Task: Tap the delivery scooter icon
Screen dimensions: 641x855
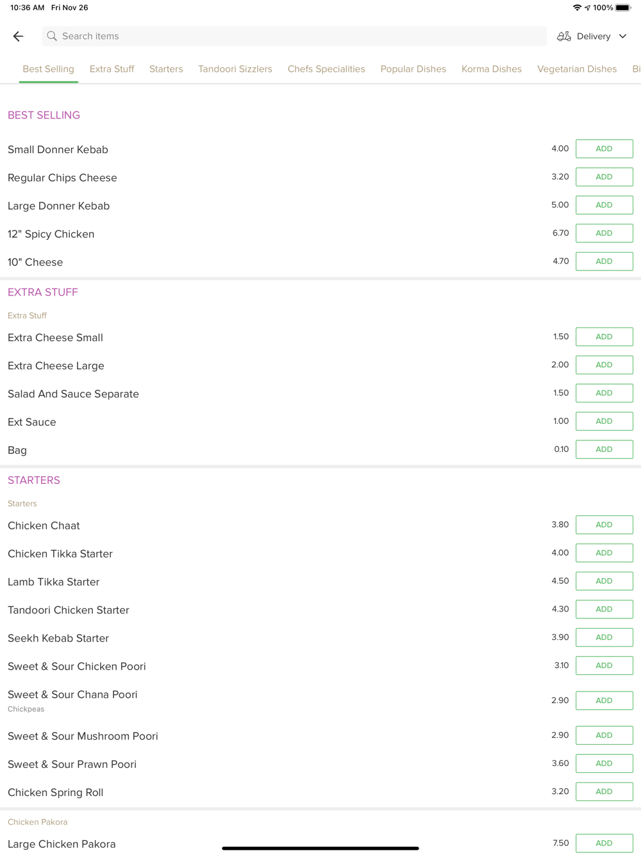Action: click(563, 37)
